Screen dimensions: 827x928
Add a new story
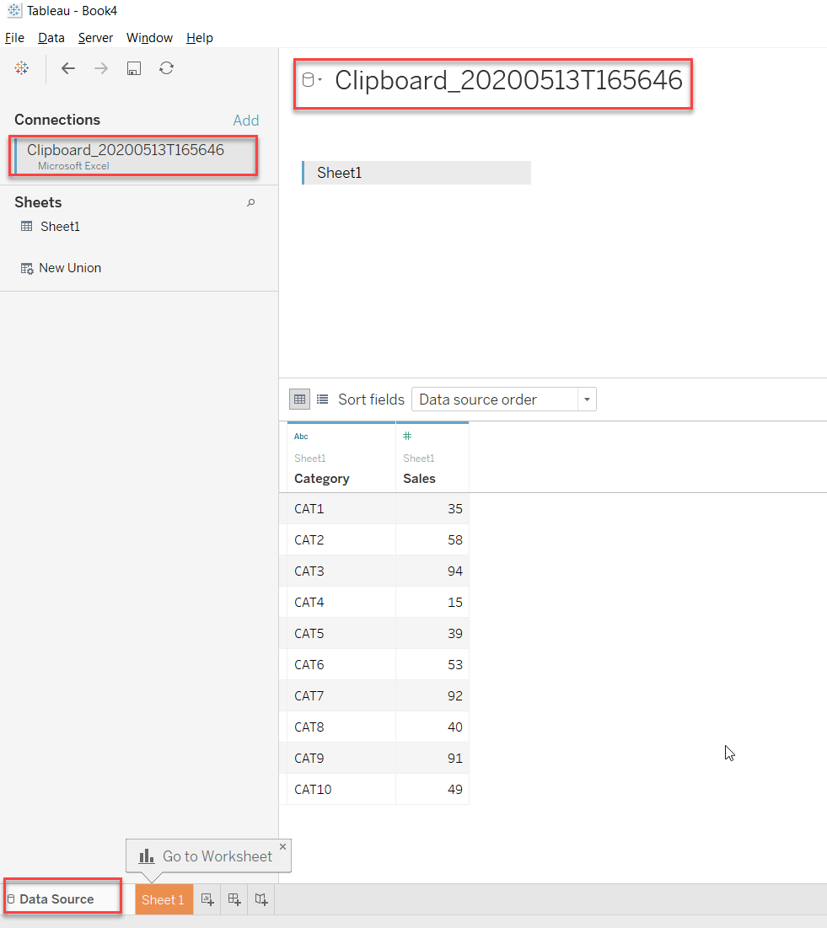click(261, 899)
